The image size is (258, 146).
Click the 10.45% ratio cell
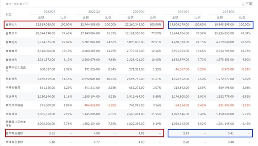156,60
